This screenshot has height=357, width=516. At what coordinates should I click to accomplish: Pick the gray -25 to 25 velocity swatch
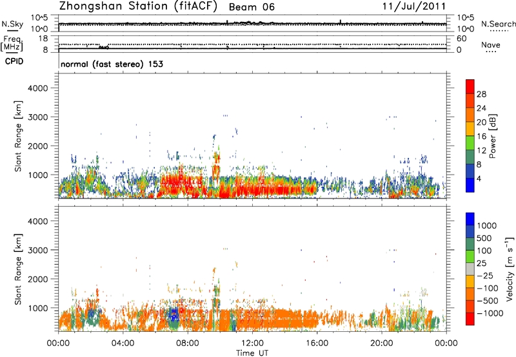(470, 269)
